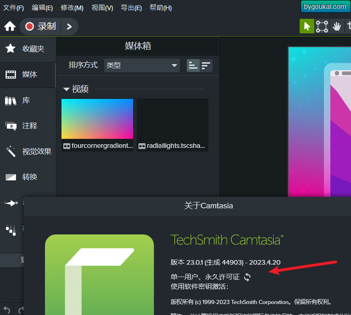Open the 编辑(E) menu
Image resolution: width=351 pixels, height=315 pixels.
(x=42, y=8)
